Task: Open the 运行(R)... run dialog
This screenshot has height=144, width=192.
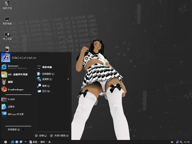Action: 45,91
